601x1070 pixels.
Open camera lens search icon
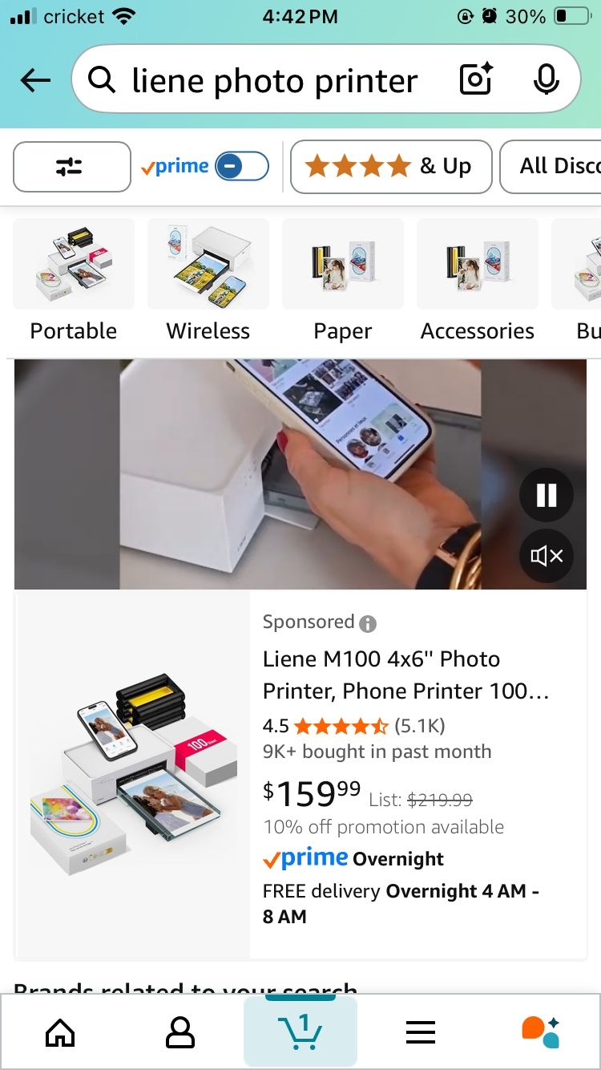click(475, 79)
